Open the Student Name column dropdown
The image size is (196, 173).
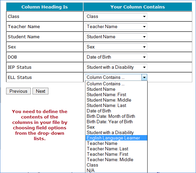[116, 37]
